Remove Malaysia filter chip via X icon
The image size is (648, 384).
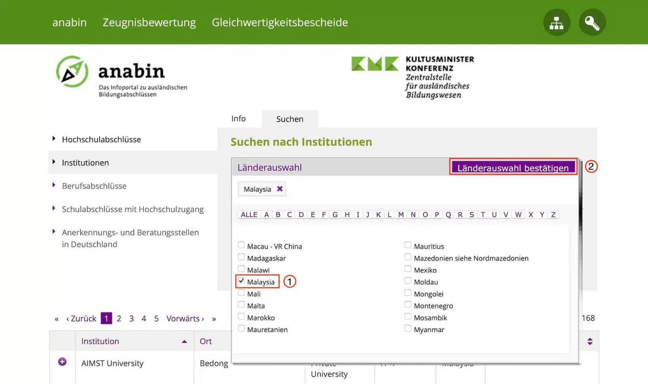(279, 188)
